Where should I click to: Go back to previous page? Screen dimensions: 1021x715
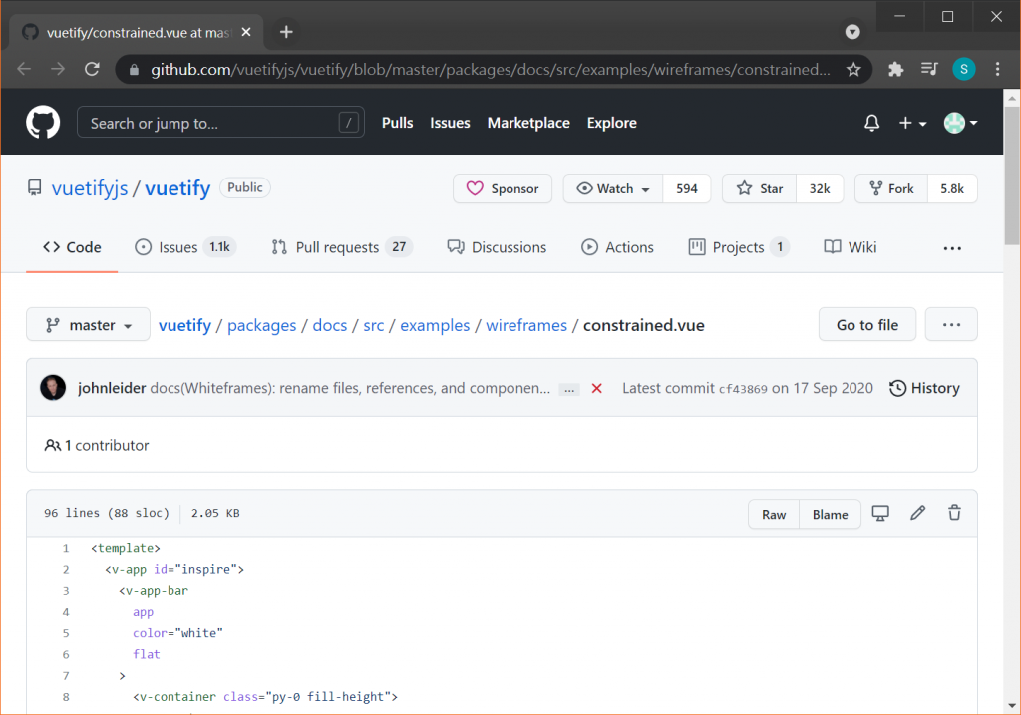[x=24, y=69]
